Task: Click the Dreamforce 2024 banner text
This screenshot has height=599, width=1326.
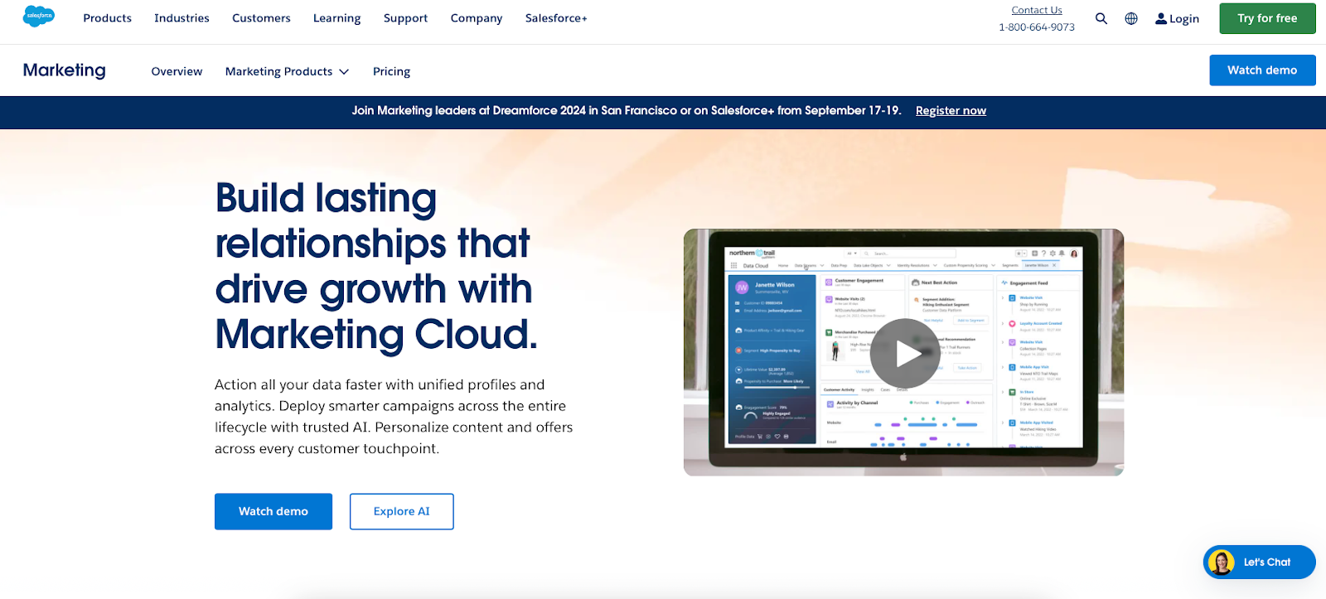Action: (626, 111)
